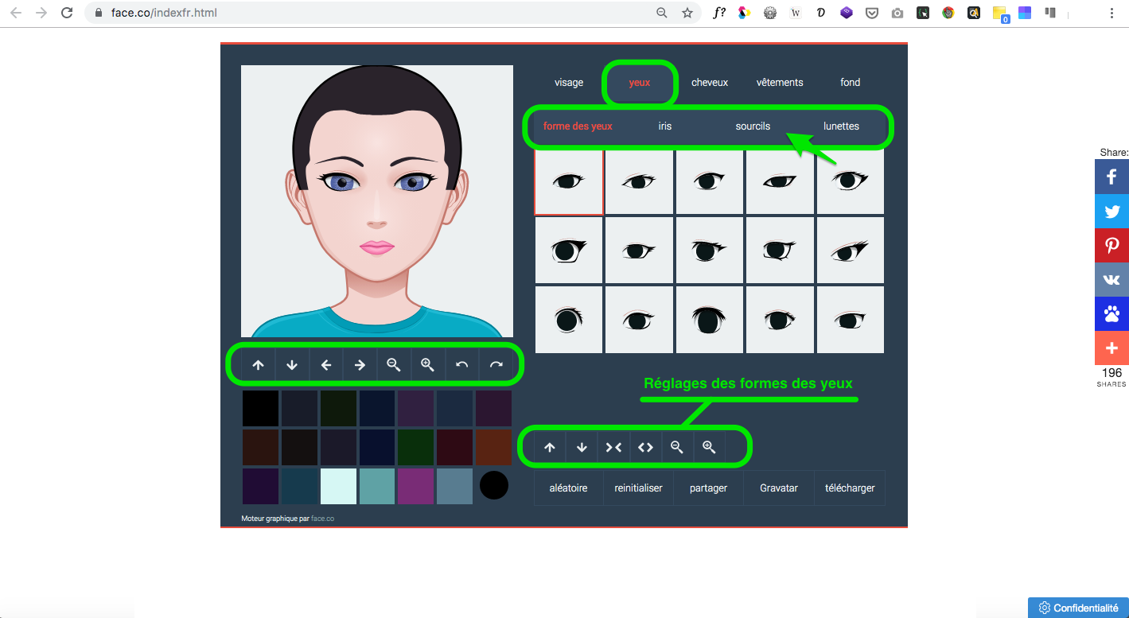The image size is (1129, 618).
Task: Follow the face.co credit link
Action: pos(322,519)
